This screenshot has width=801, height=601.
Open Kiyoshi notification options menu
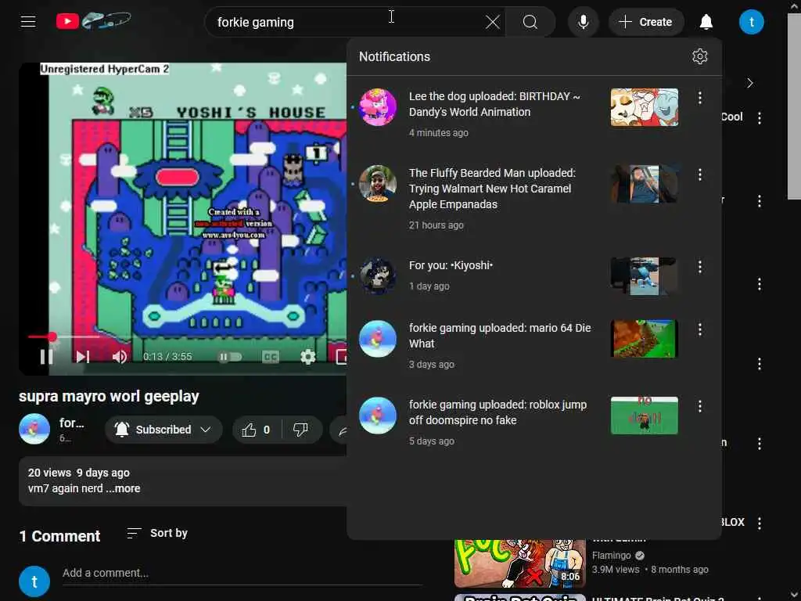699,267
